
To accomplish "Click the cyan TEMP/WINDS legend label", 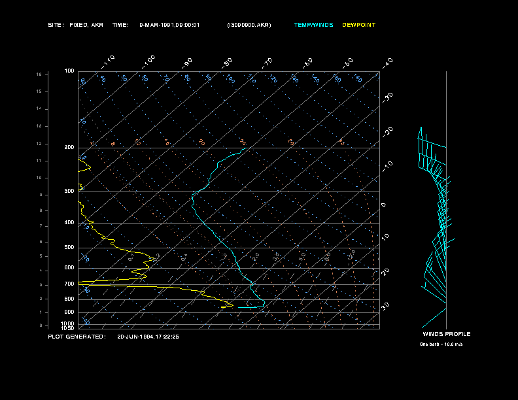I will click(313, 25).
